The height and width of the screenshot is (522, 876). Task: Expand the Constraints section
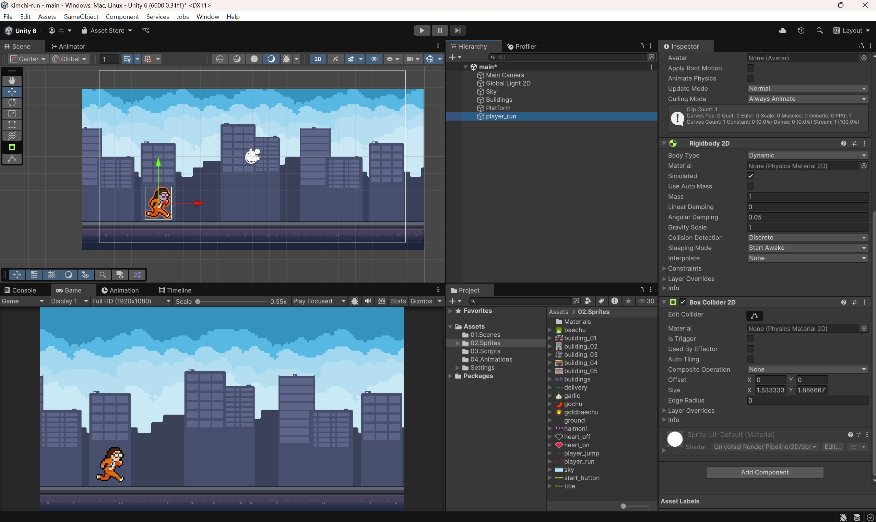664,269
